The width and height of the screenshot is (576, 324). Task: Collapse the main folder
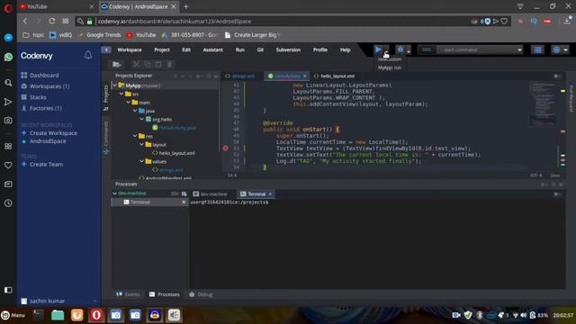click(x=128, y=102)
